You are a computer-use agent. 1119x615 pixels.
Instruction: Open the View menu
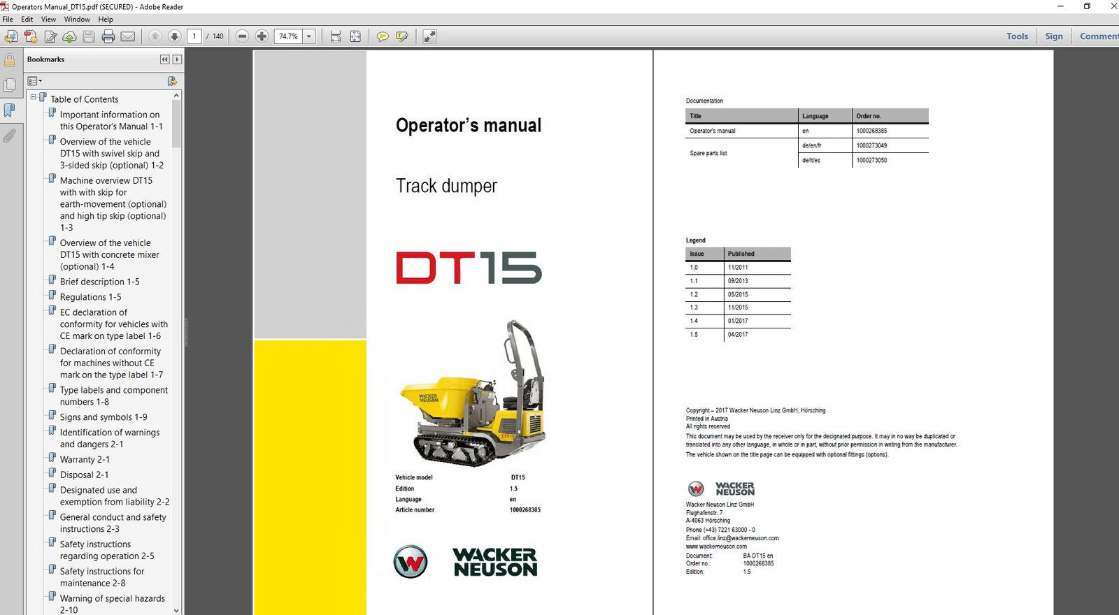tap(48, 19)
